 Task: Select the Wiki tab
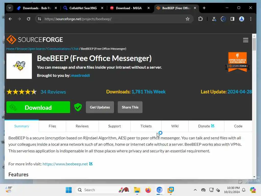point(175,126)
